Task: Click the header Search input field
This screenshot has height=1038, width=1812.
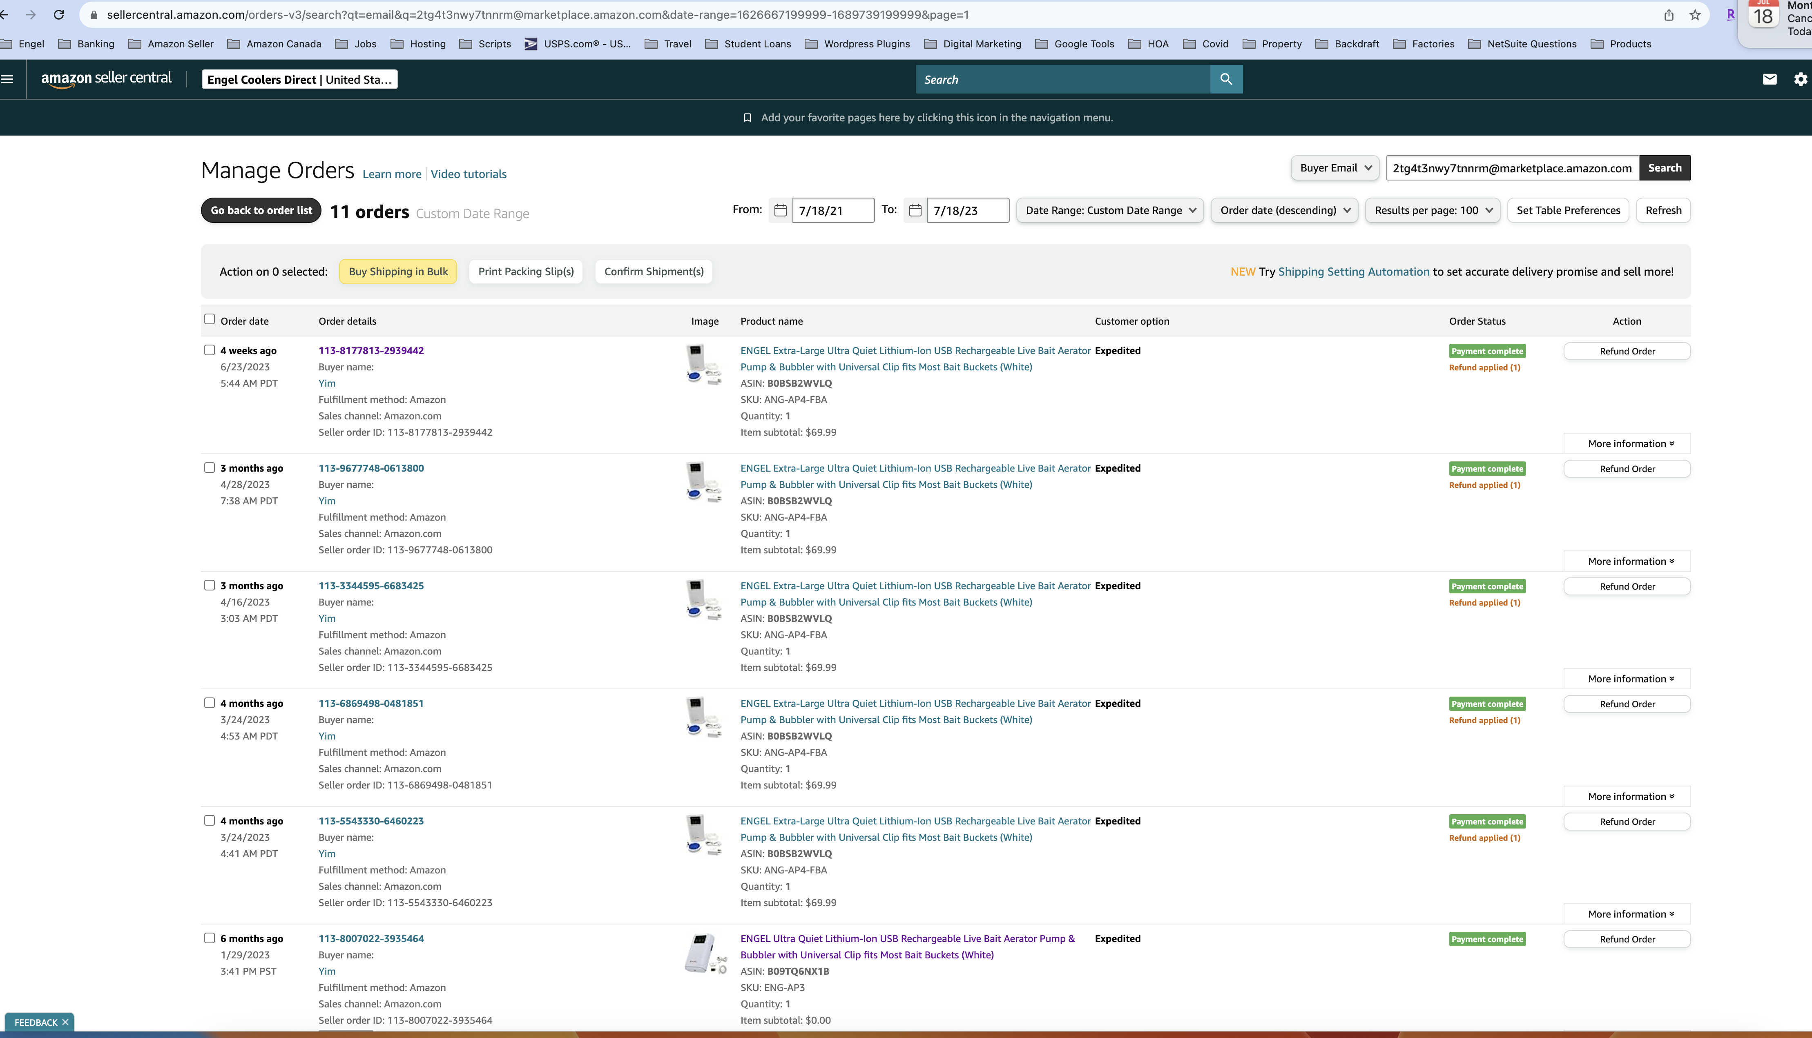Action: point(1062,79)
